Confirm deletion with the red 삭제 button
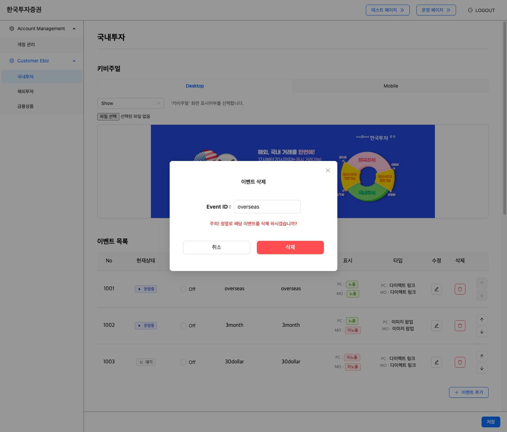This screenshot has height=432, width=507. point(290,248)
